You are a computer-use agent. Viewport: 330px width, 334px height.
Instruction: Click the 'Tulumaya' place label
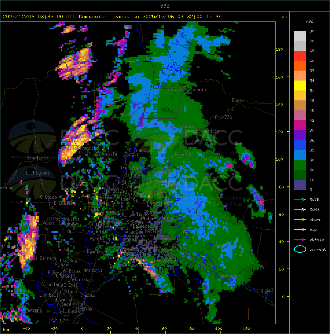135,175
